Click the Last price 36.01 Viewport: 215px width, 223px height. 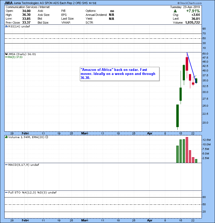point(195,19)
